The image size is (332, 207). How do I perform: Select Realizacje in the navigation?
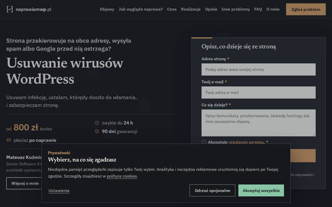(x=191, y=9)
